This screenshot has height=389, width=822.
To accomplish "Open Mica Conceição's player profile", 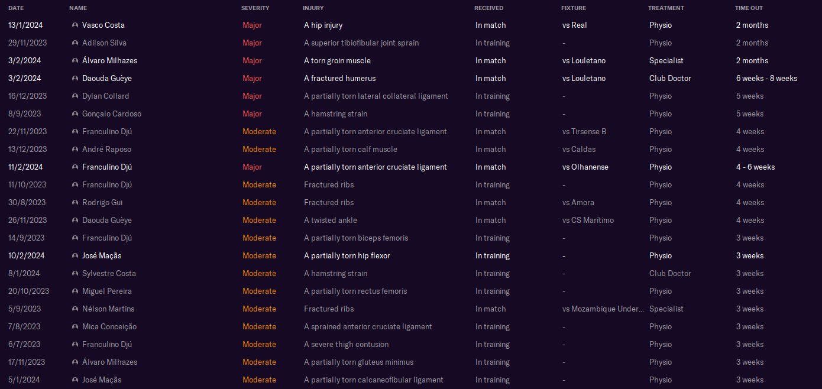I will (x=109, y=327).
